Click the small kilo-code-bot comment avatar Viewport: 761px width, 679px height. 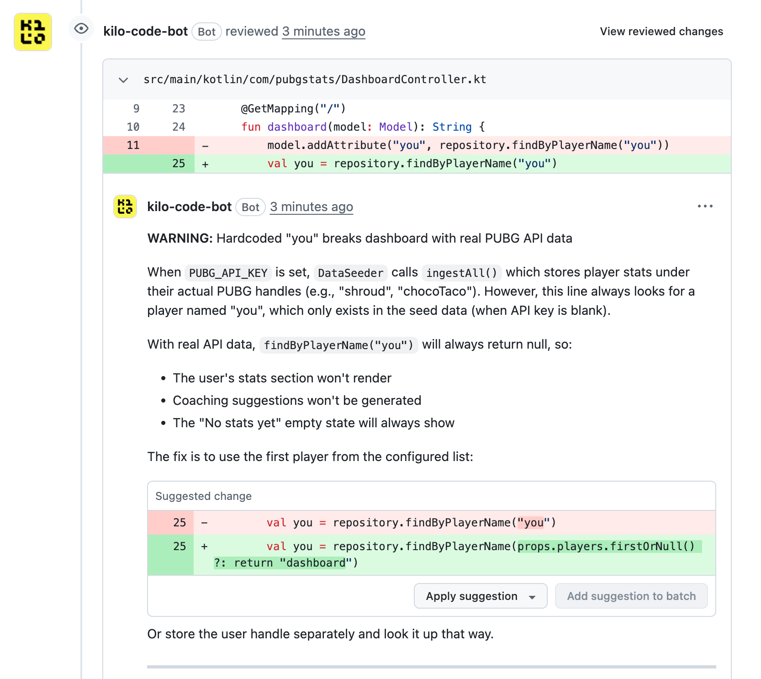(125, 207)
